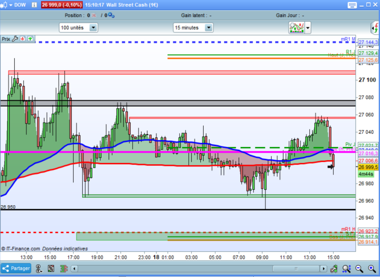Click the 27 006,6 red price label
The image size is (380, 277).
coord(368,161)
